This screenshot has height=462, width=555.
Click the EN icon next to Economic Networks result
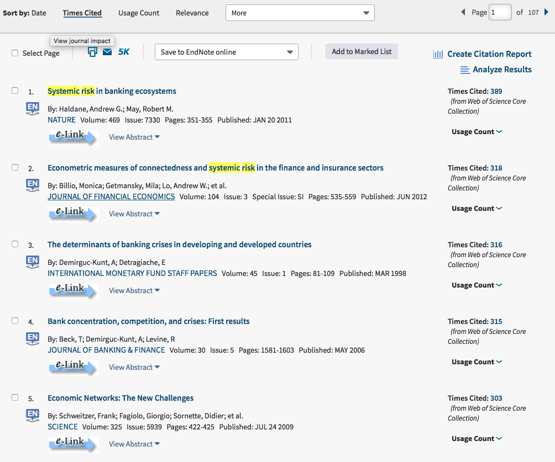32,413
